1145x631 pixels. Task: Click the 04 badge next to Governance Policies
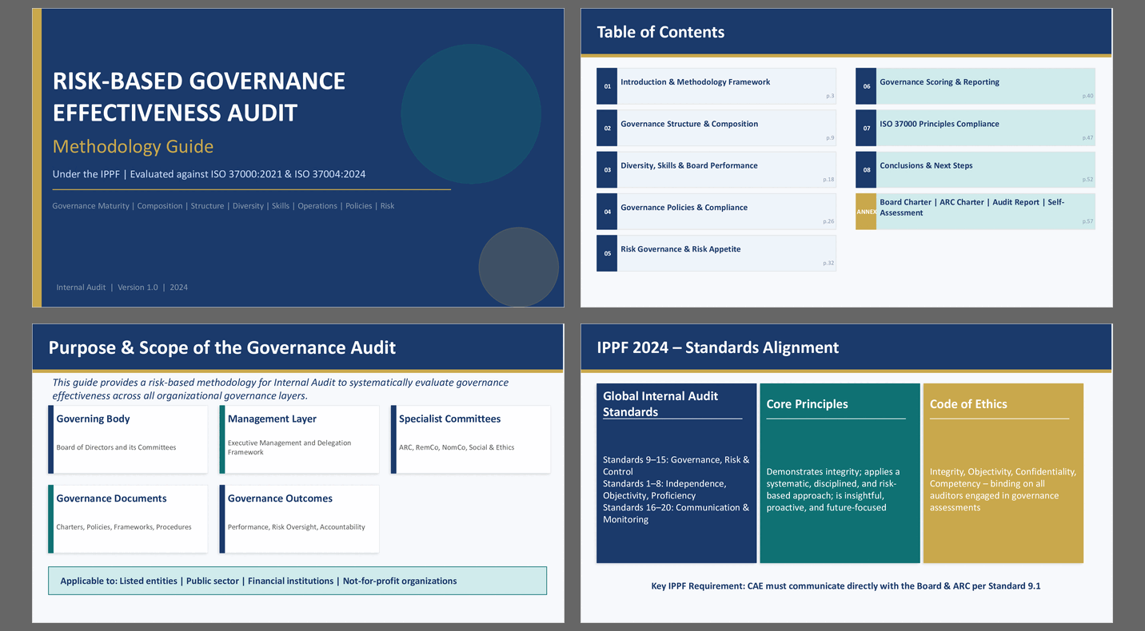(607, 212)
